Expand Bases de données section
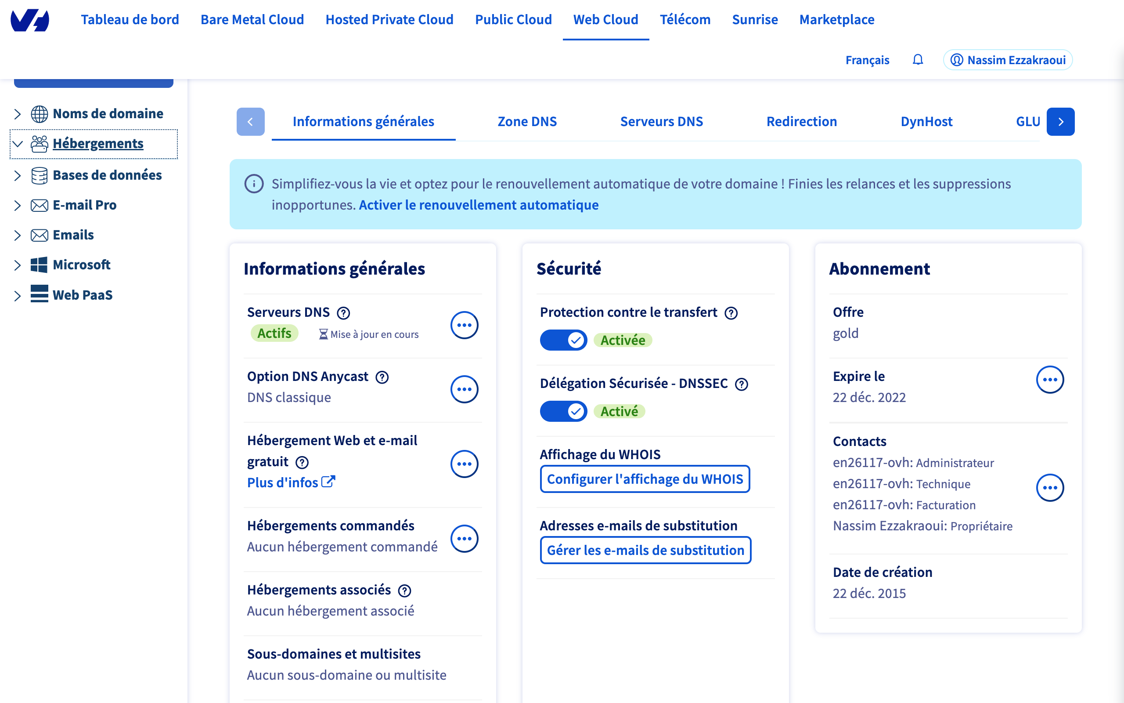Viewport: 1124px width, 703px height. [18, 175]
